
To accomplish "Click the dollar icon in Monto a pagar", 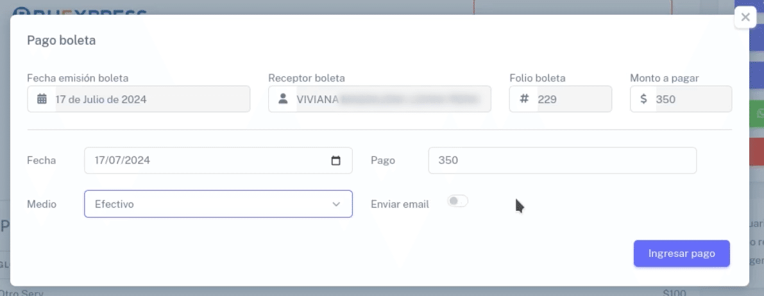I will (x=643, y=99).
